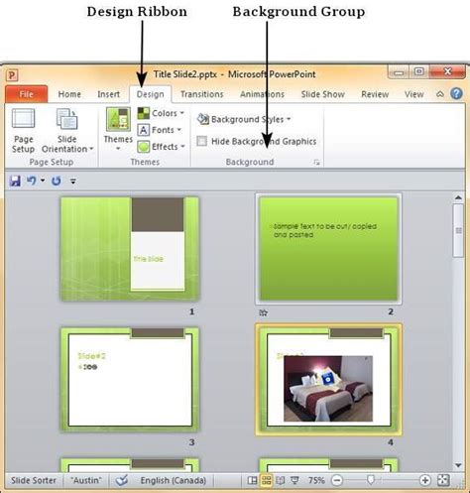Open the Themes gallery
The height and width of the screenshot is (493, 470).
pyautogui.click(x=118, y=130)
